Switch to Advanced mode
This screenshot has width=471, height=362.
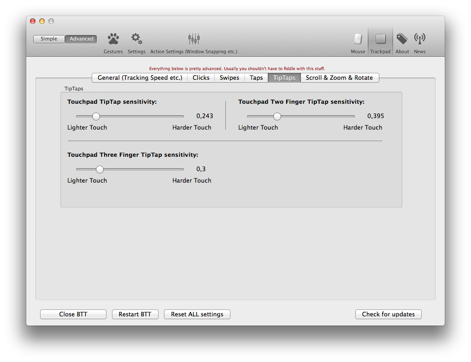coord(82,39)
